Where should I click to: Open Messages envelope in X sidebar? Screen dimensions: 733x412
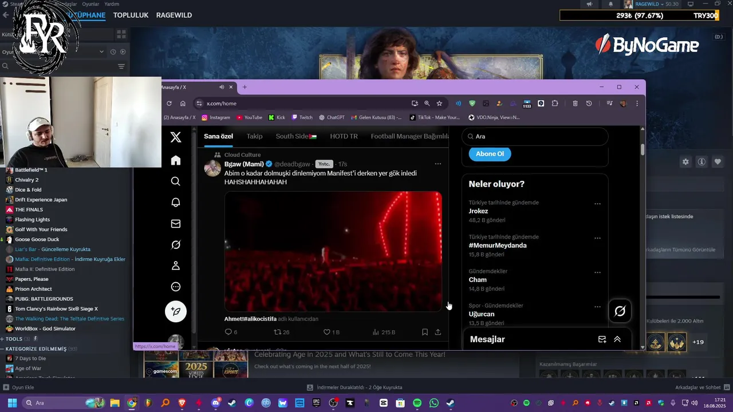point(176,224)
